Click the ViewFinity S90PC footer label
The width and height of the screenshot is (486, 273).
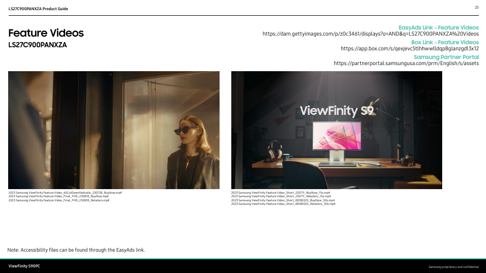click(x=24, y=266)
